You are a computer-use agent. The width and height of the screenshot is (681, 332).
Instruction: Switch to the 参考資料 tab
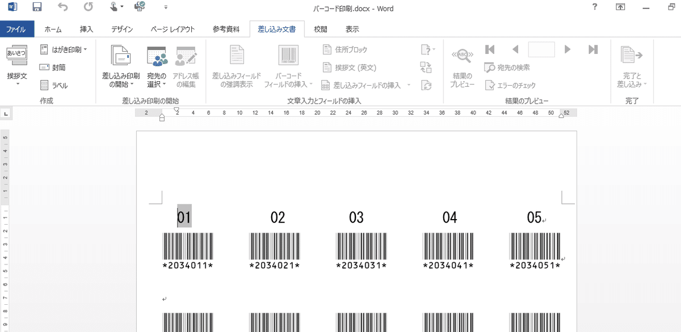[x=226, y=30]
